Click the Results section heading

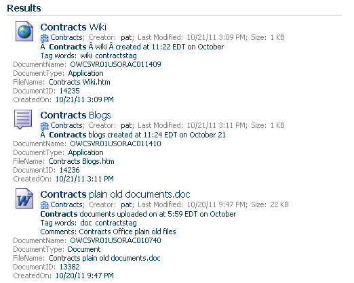[24, 8]
